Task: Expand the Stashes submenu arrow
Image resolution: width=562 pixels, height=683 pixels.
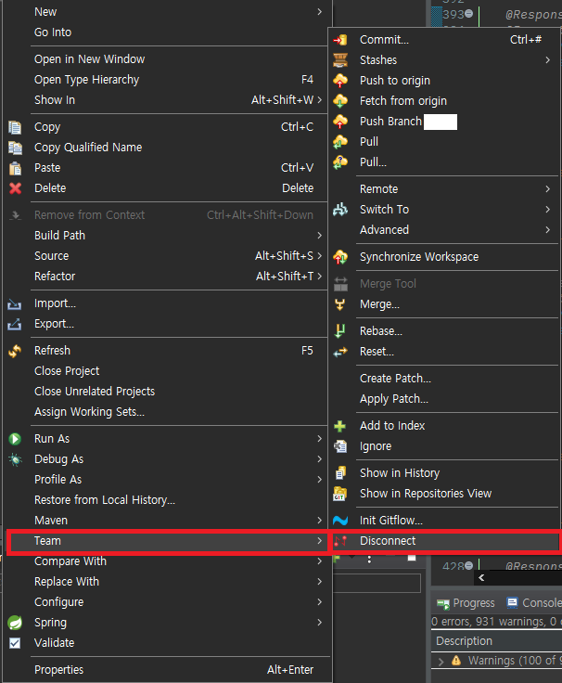Action: pos(548,60)
